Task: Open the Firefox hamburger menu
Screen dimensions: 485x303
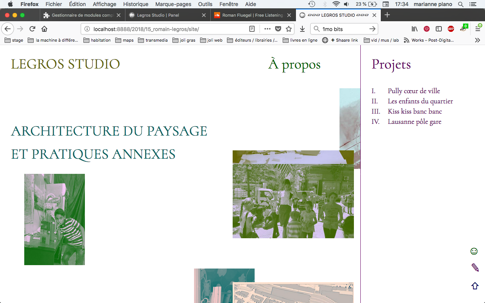Action: (x=478, y=29)
